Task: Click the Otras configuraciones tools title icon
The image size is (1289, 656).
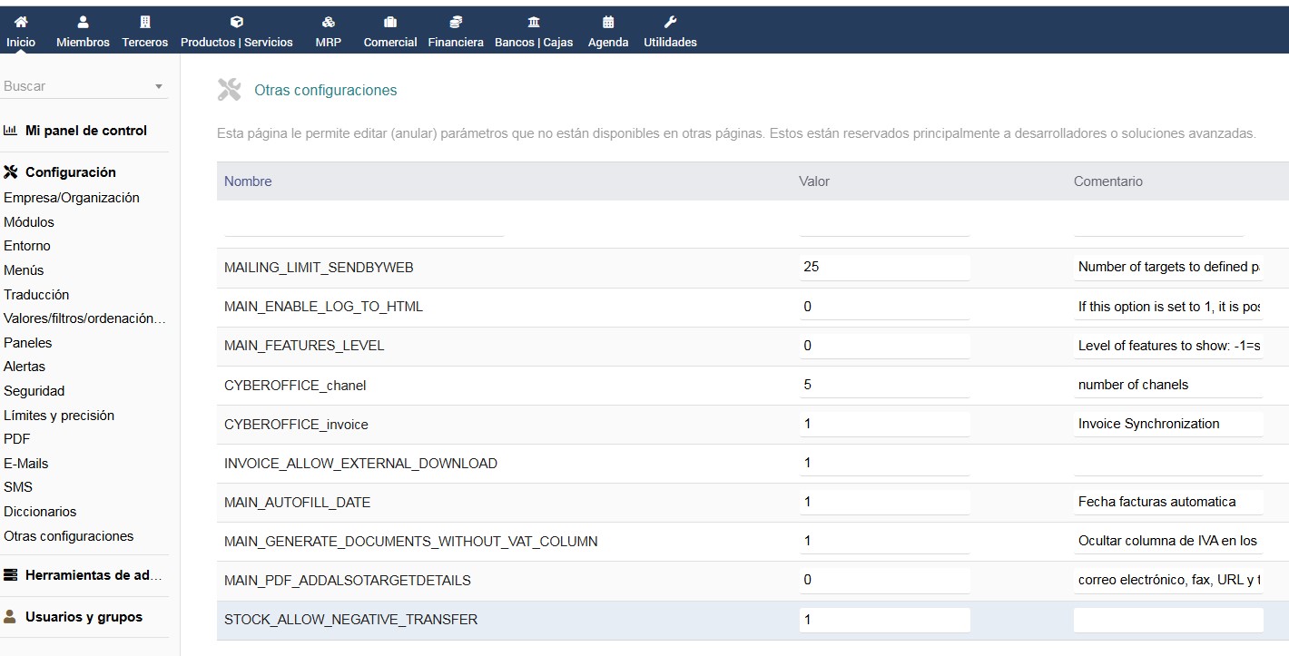Action: click(x=230, y=89)
